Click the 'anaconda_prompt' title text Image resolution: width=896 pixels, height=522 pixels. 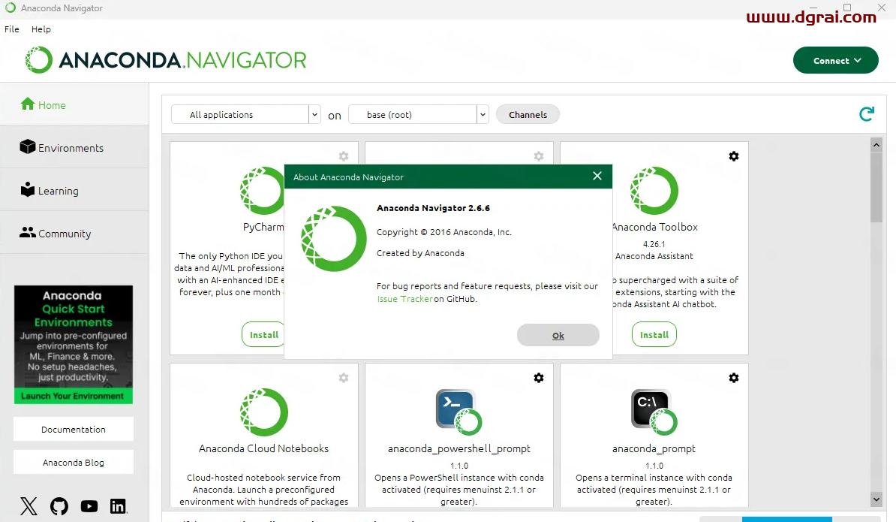tap(654, 449)
